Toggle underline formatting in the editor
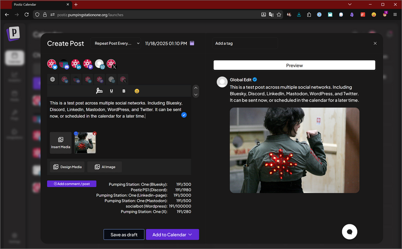 tap(111, 91)
